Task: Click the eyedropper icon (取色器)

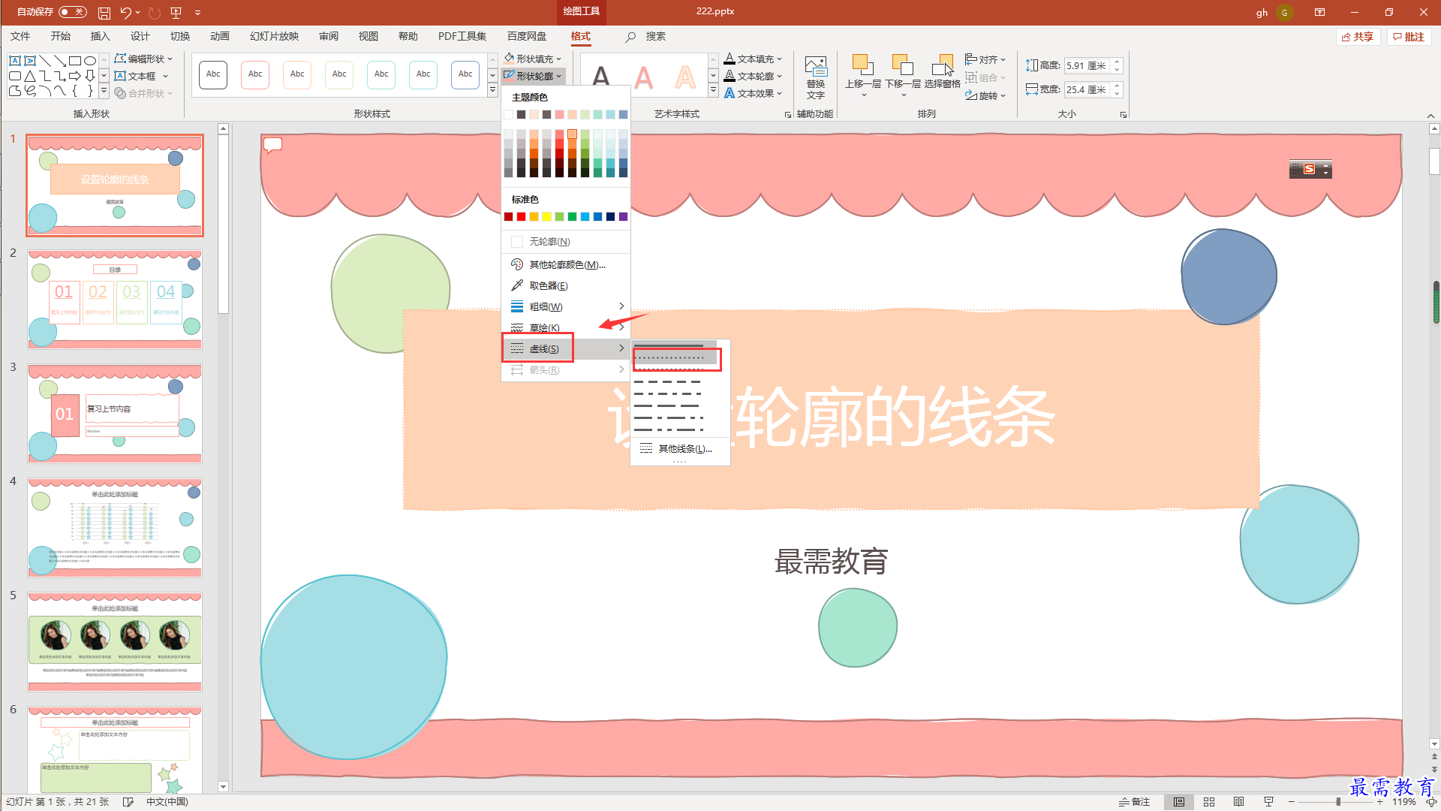Action: pos(516,285)
